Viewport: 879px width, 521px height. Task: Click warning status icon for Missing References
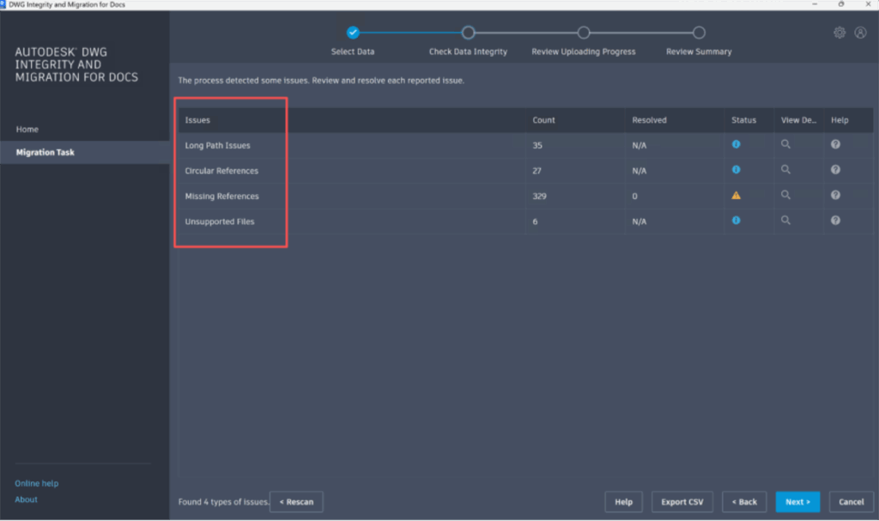736,195
